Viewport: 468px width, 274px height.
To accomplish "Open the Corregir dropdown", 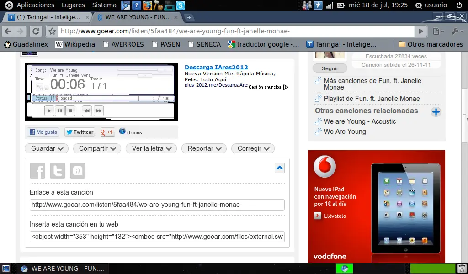I will [x=253, y=148].
